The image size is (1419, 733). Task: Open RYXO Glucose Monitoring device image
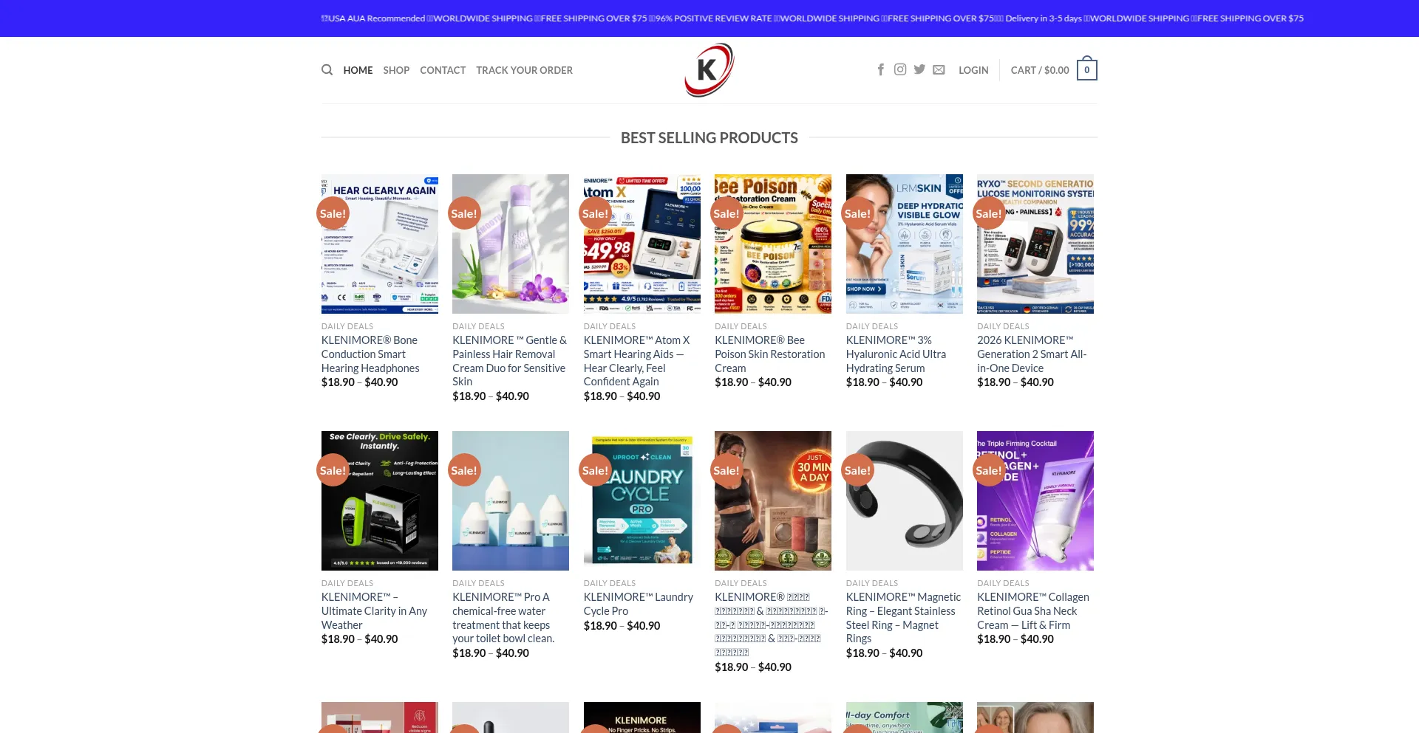[1035, 244]
